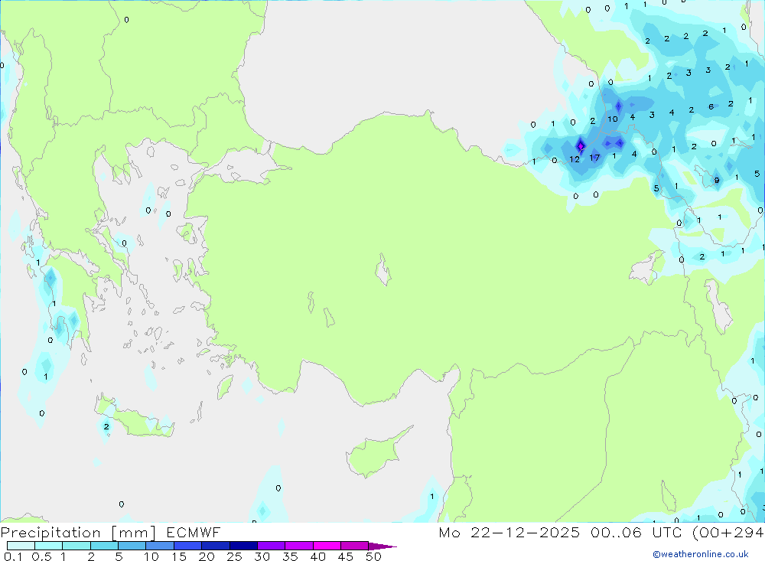Click the legend label '45'
This screenshot has height=561, width=765.
coord(346,556)
